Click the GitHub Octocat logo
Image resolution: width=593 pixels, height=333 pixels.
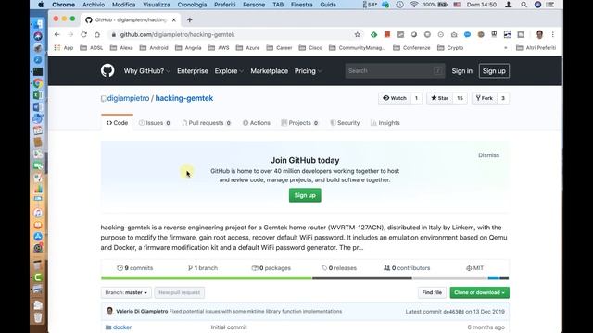[107, 70]
